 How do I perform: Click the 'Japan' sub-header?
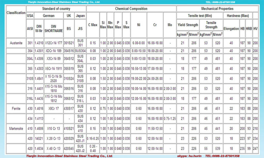click(x=80, y=15)
